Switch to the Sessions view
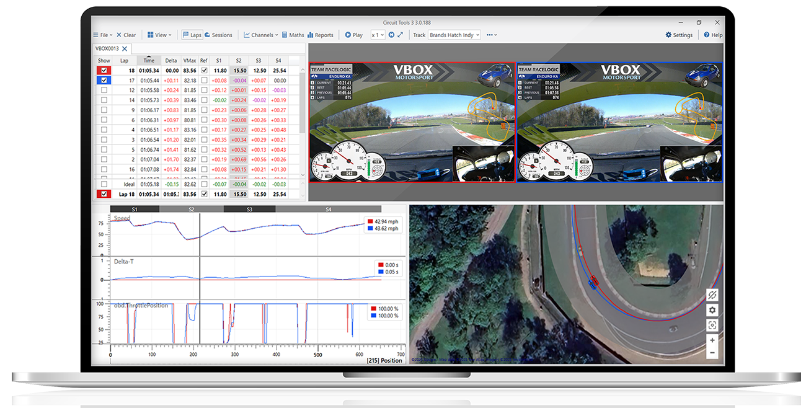Viewport: 806px width, 408px height. (x=218, y=35)
